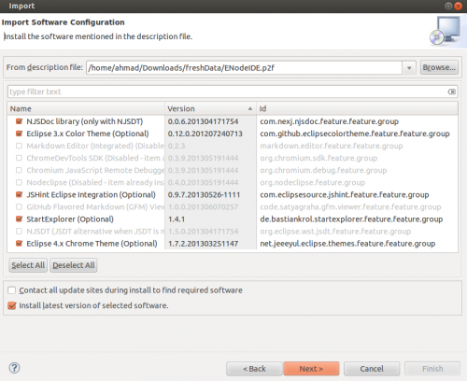
Task: Uncheck Eclipse 3.x Color Theme checkbox
Action: coord(19,134)
